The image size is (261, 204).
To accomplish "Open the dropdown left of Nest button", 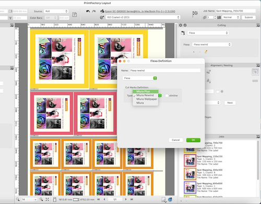I will pyautogui.click(x=212, y=103).
